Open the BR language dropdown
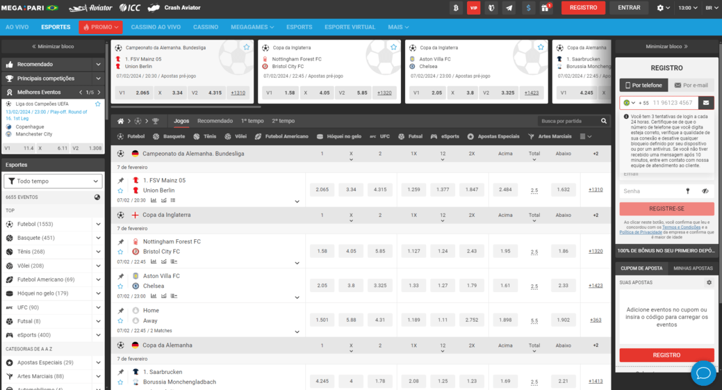This screenshot has height=390, width=722. 712,8
